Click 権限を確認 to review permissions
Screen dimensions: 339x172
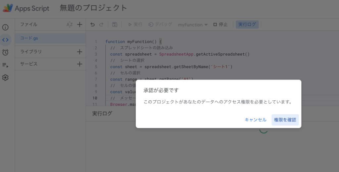tap(285, 120)
